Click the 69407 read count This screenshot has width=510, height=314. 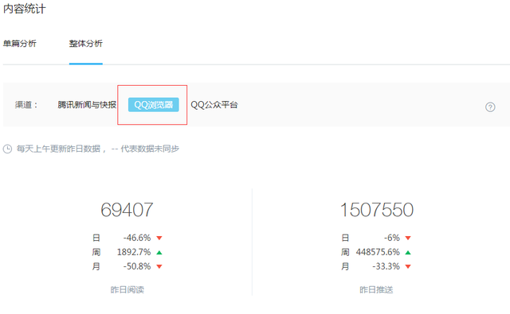point(127,210)
